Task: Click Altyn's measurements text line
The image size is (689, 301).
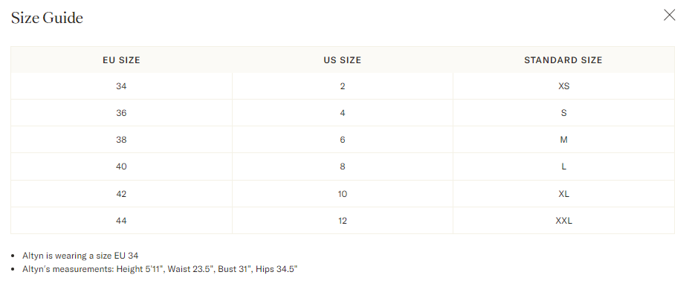Action: point(160,269)
